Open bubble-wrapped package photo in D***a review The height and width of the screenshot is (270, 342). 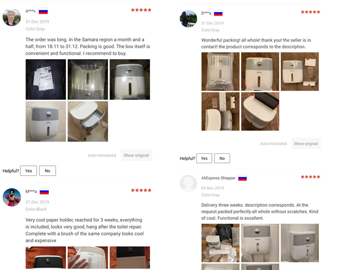coord(220,71)
